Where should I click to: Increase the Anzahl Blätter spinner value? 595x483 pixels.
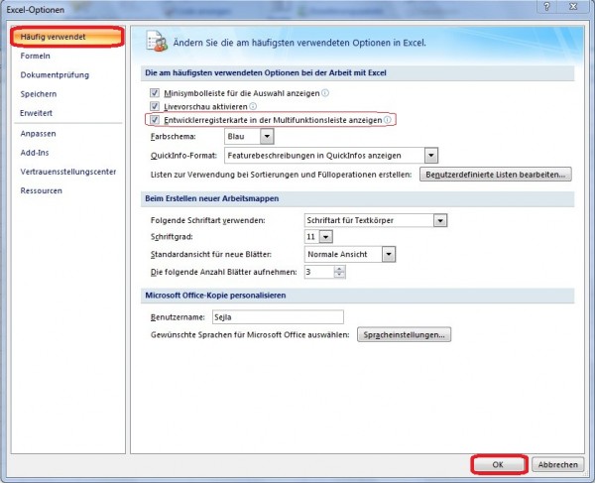[x=339, y=269]
